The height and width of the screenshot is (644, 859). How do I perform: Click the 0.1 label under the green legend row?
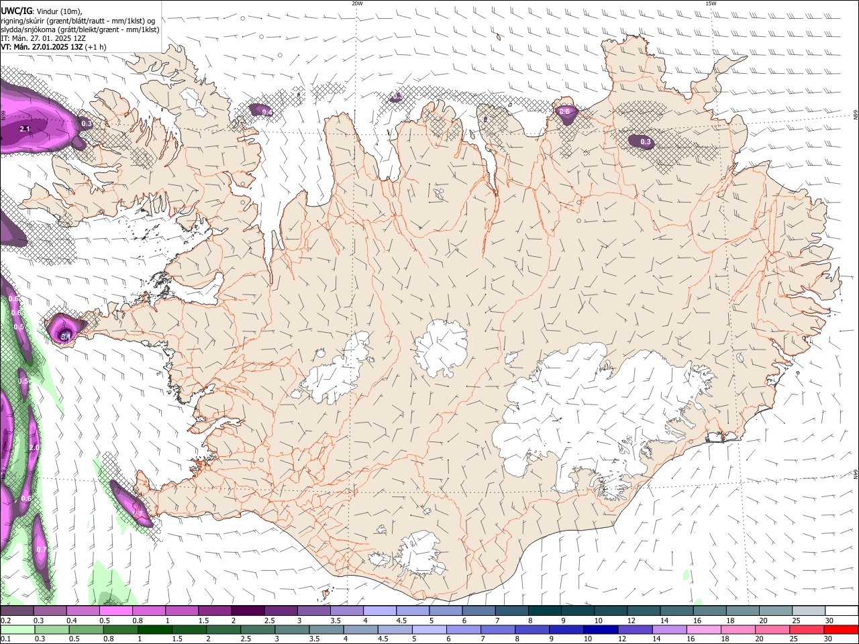5,639
